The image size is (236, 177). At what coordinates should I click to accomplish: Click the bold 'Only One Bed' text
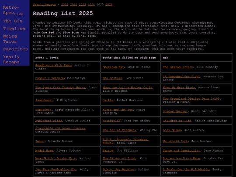coord(43,33)
